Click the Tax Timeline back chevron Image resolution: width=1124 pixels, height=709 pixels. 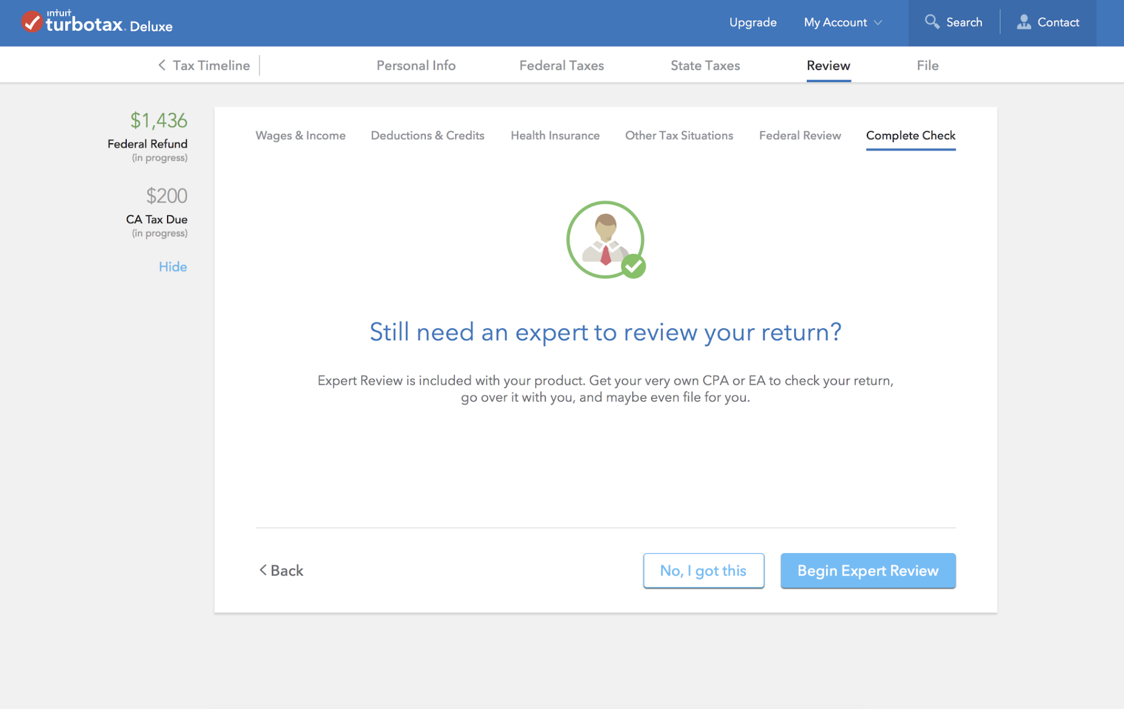pos(162,65)
